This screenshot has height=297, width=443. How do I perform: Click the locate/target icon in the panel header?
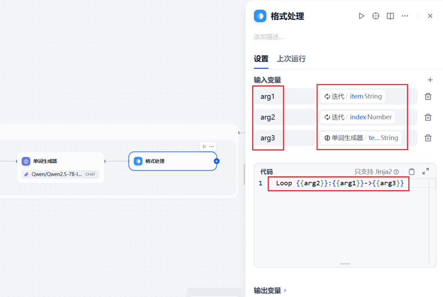376,16
